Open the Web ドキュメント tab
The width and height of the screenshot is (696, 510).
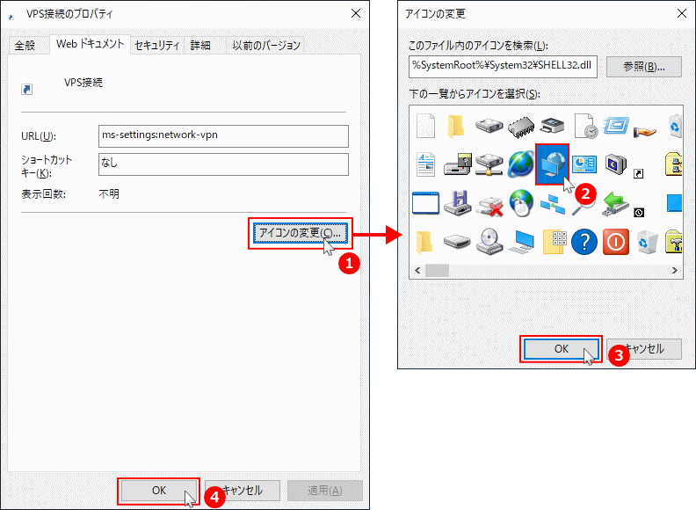tap(91, 44)
